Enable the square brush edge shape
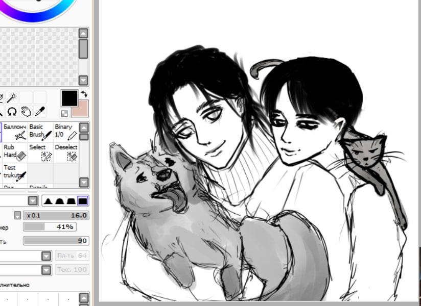Image resolution: width=421 pixels, height=306 pixels. (x=82, y=200)
